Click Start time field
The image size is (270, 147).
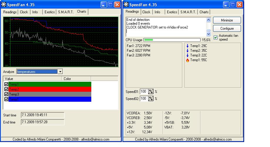pos(43,115)
